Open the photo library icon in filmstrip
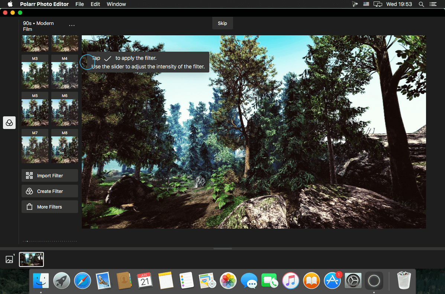This screenshot has width=445, height=294. [x=9, y=259]
